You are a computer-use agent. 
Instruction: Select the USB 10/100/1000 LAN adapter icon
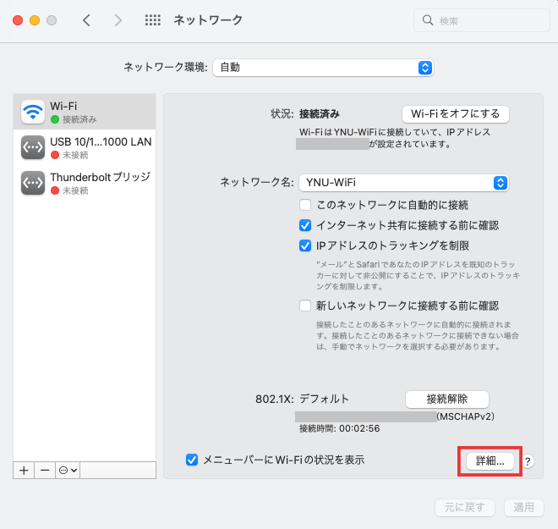[33, 148]
